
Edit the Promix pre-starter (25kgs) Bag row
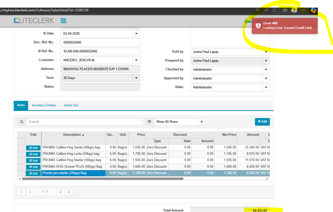33,174
